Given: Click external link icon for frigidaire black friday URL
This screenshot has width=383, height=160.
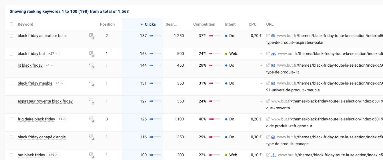Looking at the screenshot, I should click(x=268, y=119).
